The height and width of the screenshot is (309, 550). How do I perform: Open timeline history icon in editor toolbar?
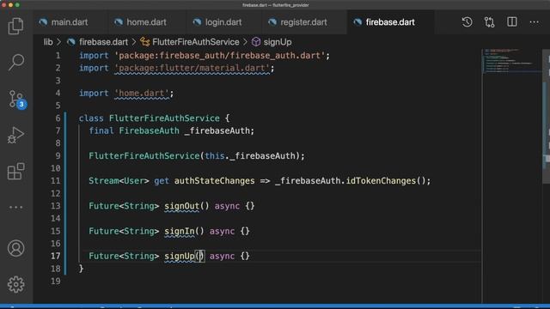[x=467, y=22]
